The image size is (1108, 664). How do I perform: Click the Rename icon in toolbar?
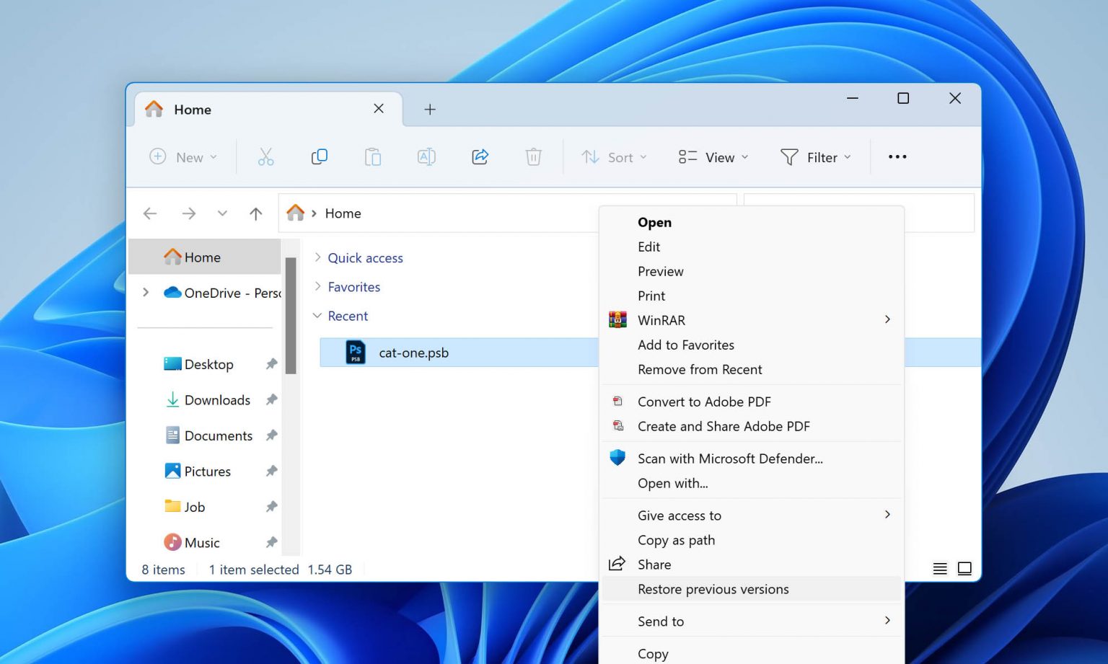pos(426,157)
